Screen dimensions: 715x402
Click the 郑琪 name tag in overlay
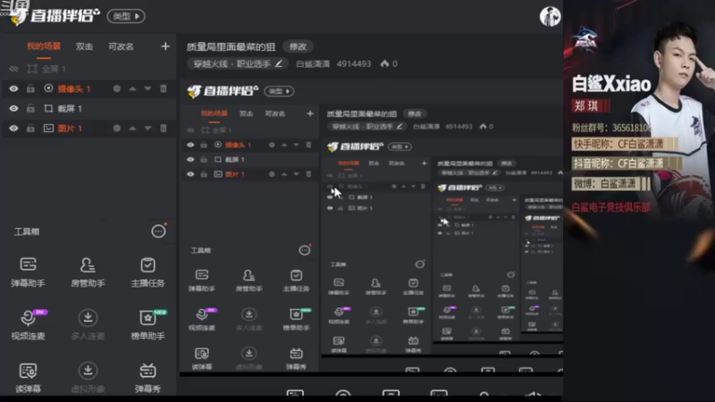pyautogui.click(x=586, y=106)
